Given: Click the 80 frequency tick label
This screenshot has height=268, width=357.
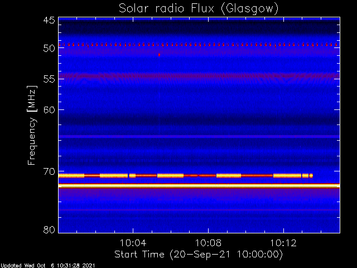Looking at the screenshot, I should click(49, 229).
